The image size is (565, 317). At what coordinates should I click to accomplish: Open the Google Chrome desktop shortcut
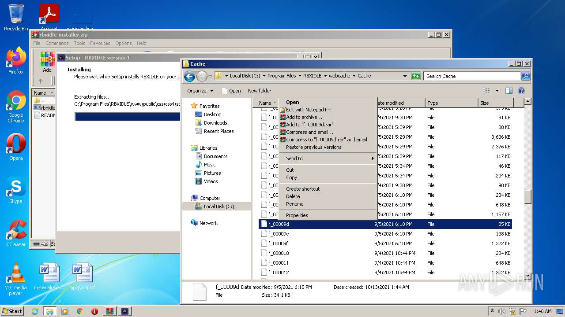click(x=16, y=107)
